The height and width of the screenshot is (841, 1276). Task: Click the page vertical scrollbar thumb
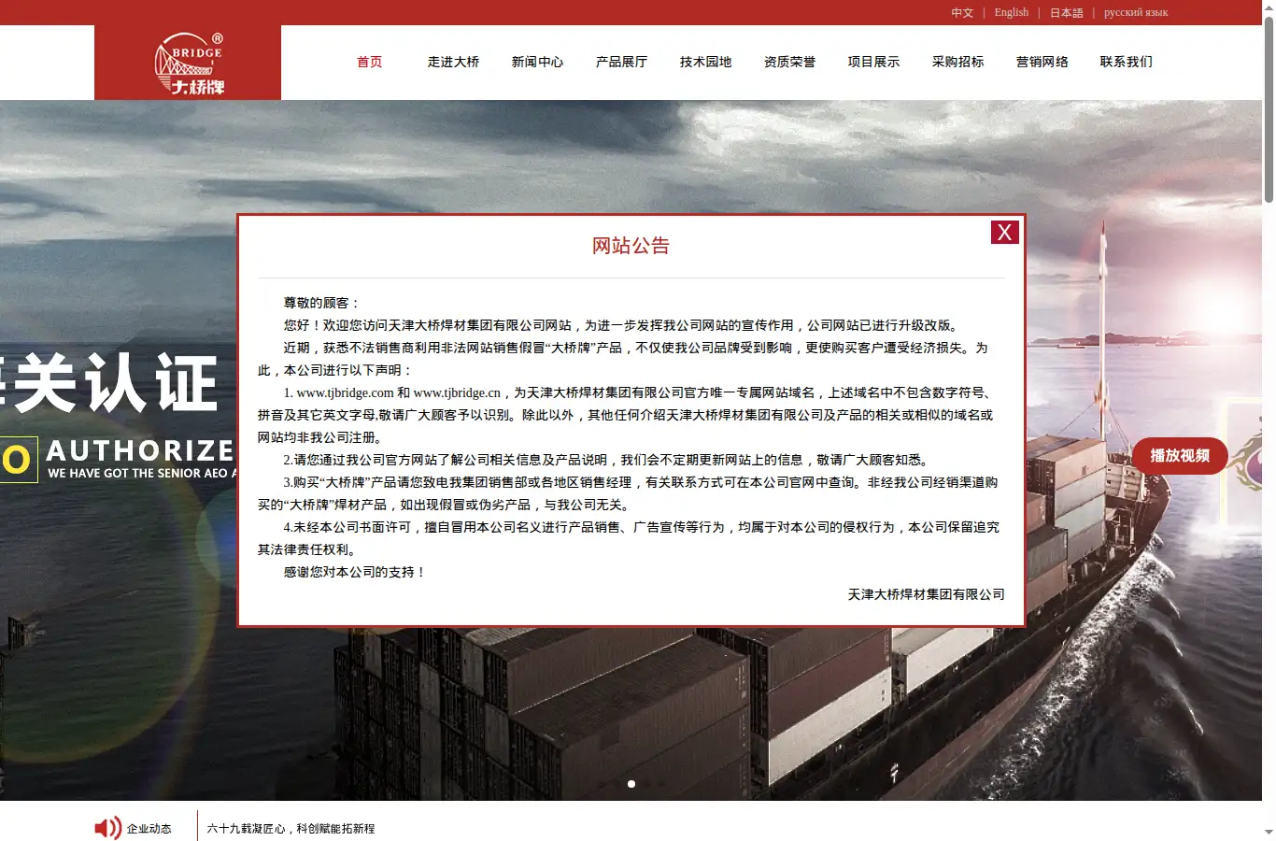(1269, 108)
